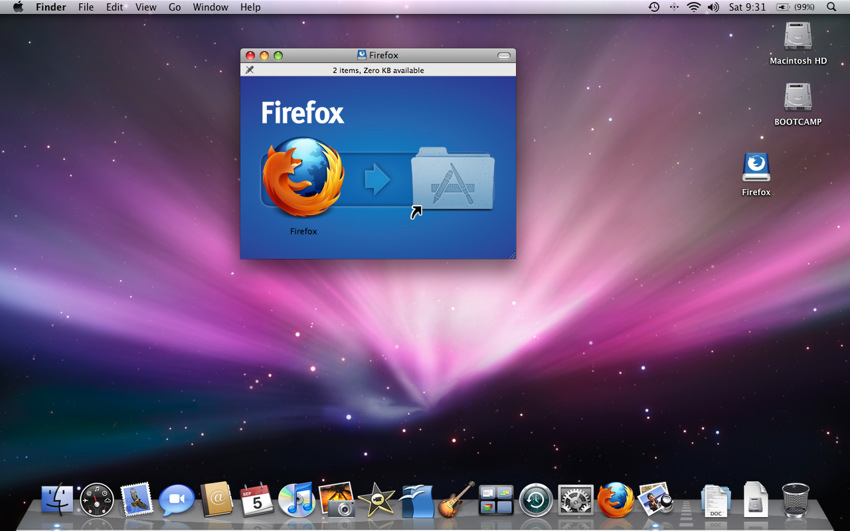Click the Sat 9:31 clock

[x=747, y=7]
